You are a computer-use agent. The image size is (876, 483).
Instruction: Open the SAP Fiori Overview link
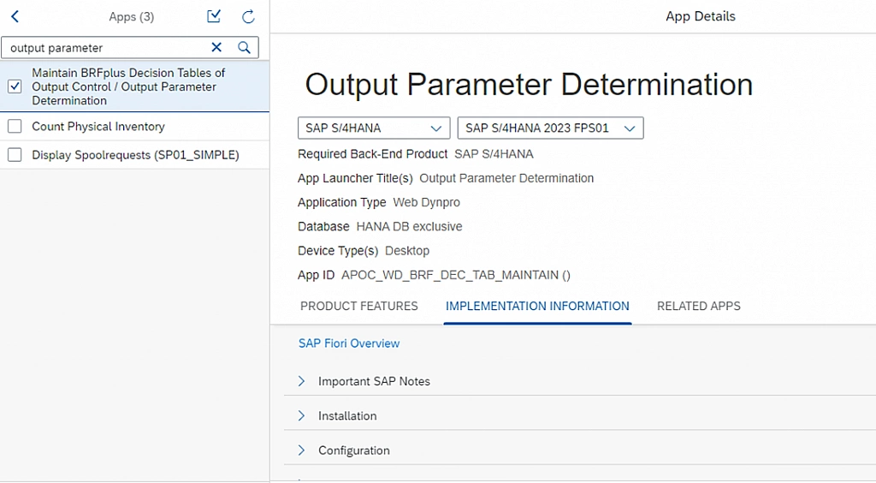click(349, 343)
